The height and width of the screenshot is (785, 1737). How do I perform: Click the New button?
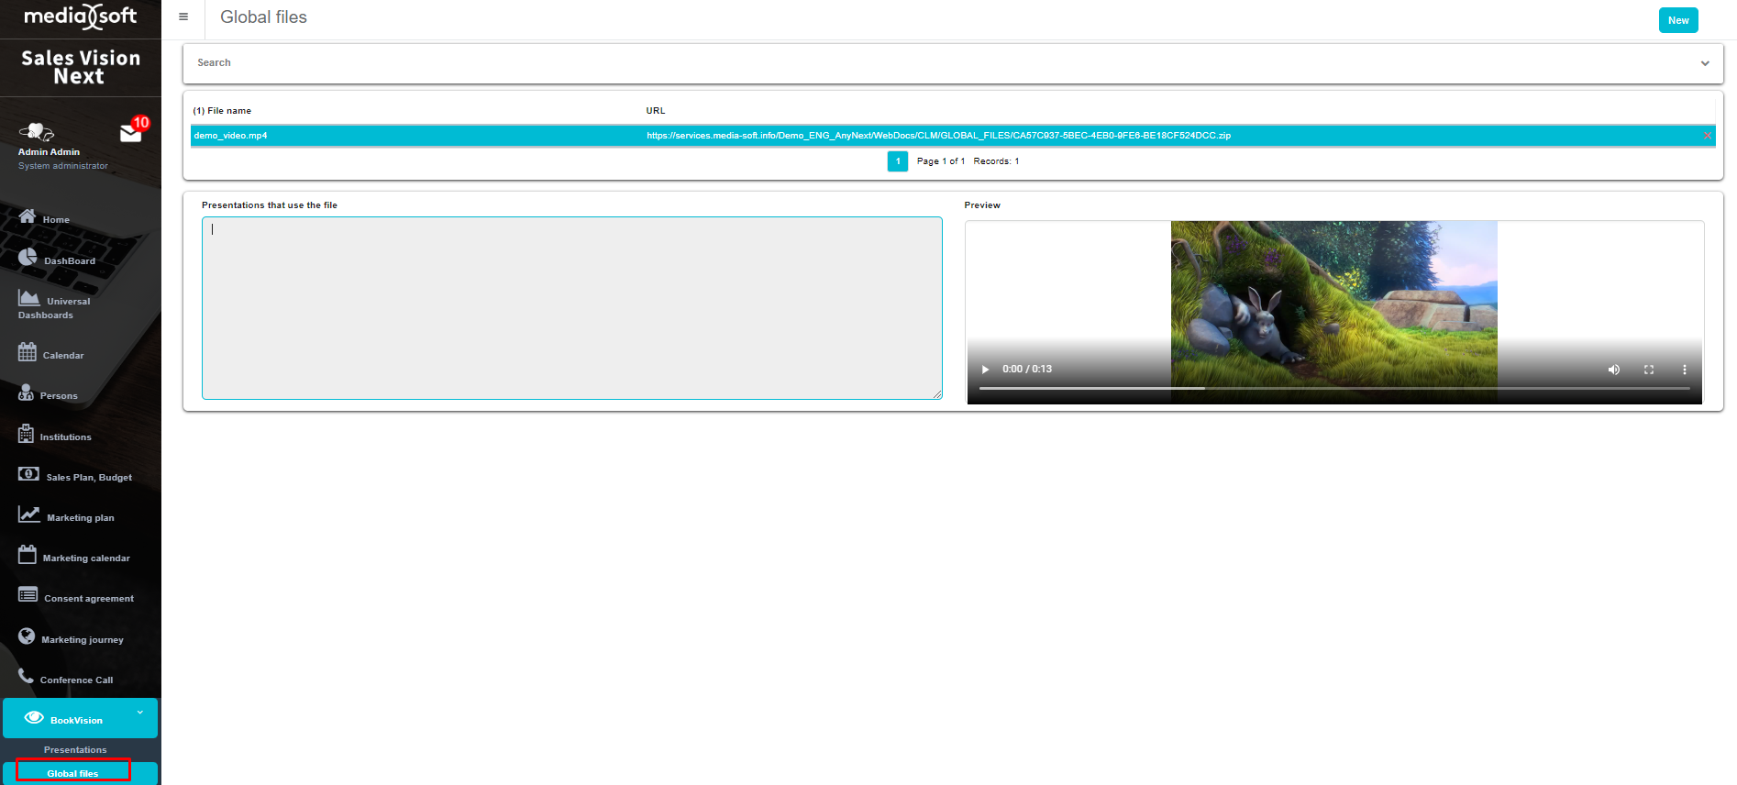1677,20
